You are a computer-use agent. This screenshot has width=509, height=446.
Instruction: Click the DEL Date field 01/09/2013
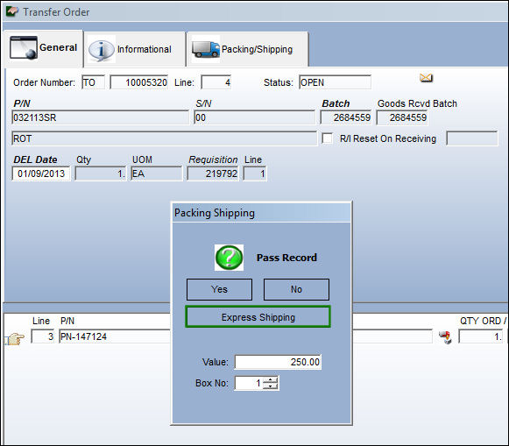click(x=41, y=173)
